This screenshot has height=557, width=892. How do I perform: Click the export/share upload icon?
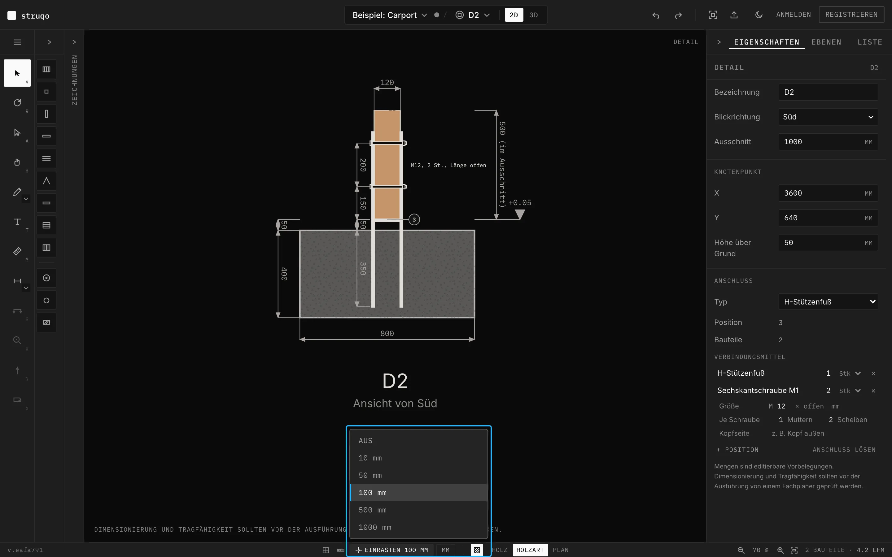point(734,15)
